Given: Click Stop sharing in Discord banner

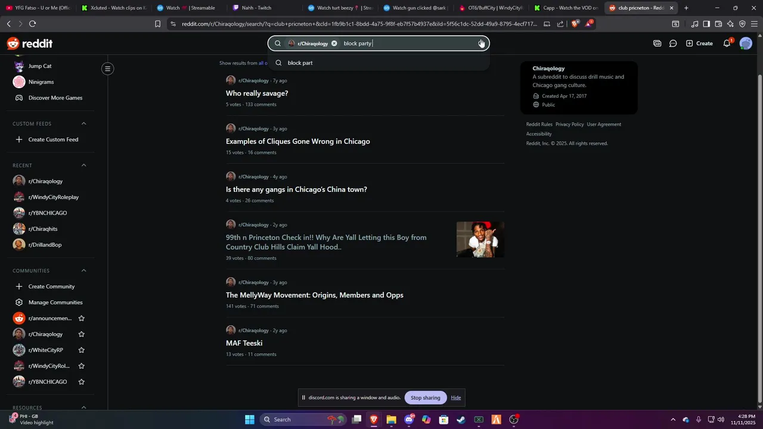Looking at the screenshot, I should click(426, 398).
